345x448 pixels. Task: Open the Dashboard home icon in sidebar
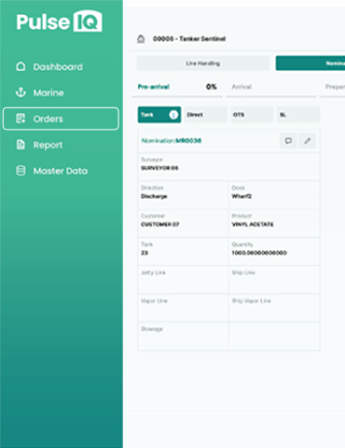point(21,66)
